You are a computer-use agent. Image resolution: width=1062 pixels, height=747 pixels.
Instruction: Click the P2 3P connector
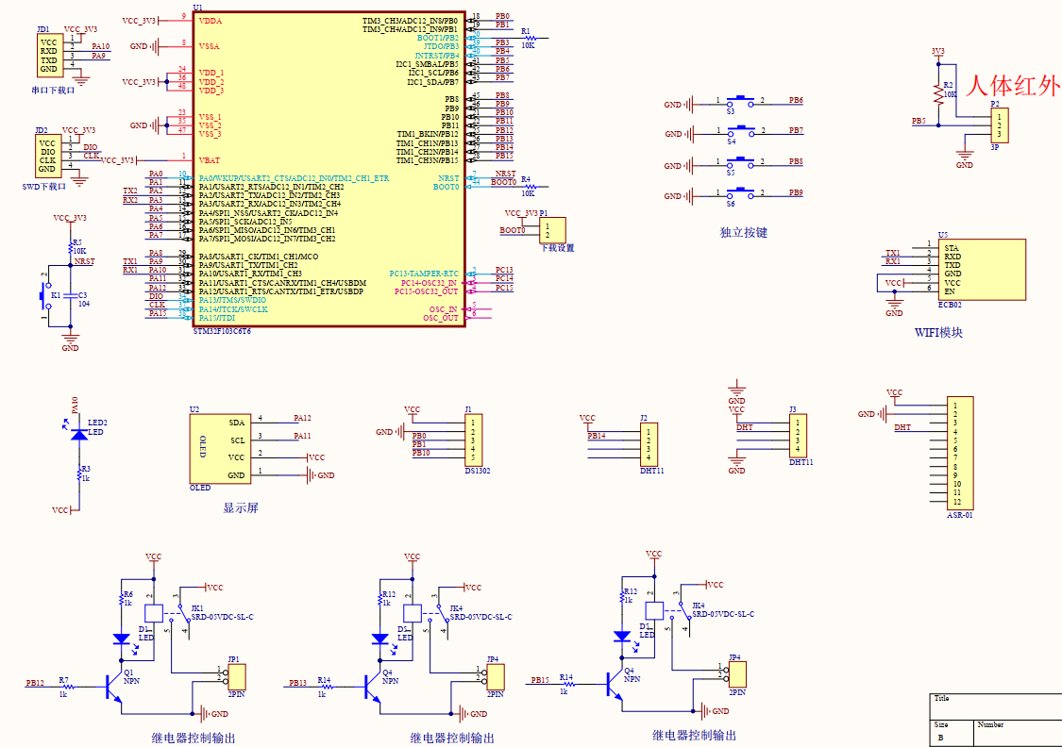click(999, 125)
